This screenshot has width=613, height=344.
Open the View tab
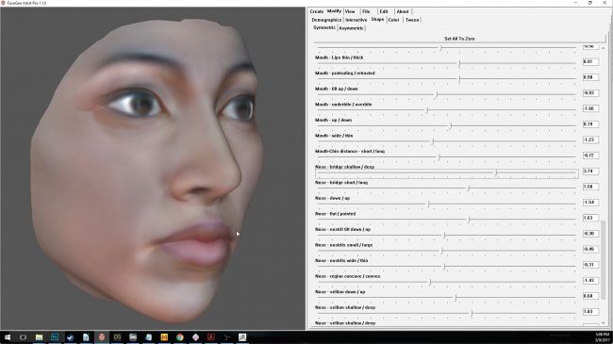[350, 11]
